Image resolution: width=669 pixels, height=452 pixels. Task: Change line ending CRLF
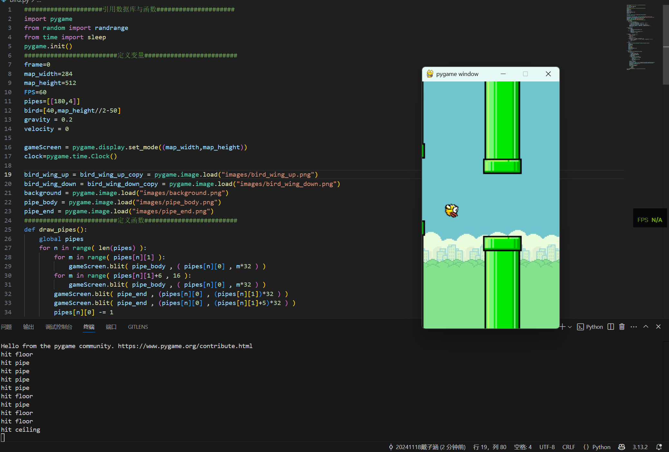coord(569,447)
